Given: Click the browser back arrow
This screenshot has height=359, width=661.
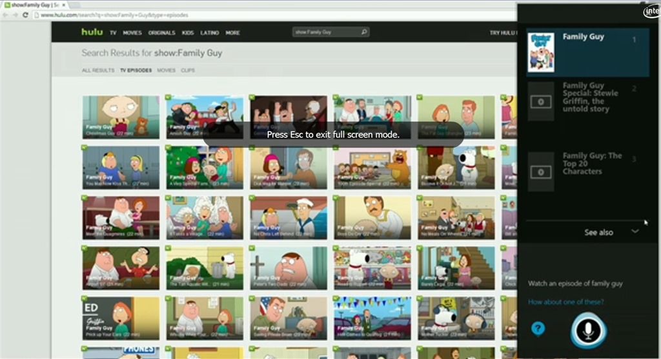Looking at the screenshot, I should (x=5, y=15).
